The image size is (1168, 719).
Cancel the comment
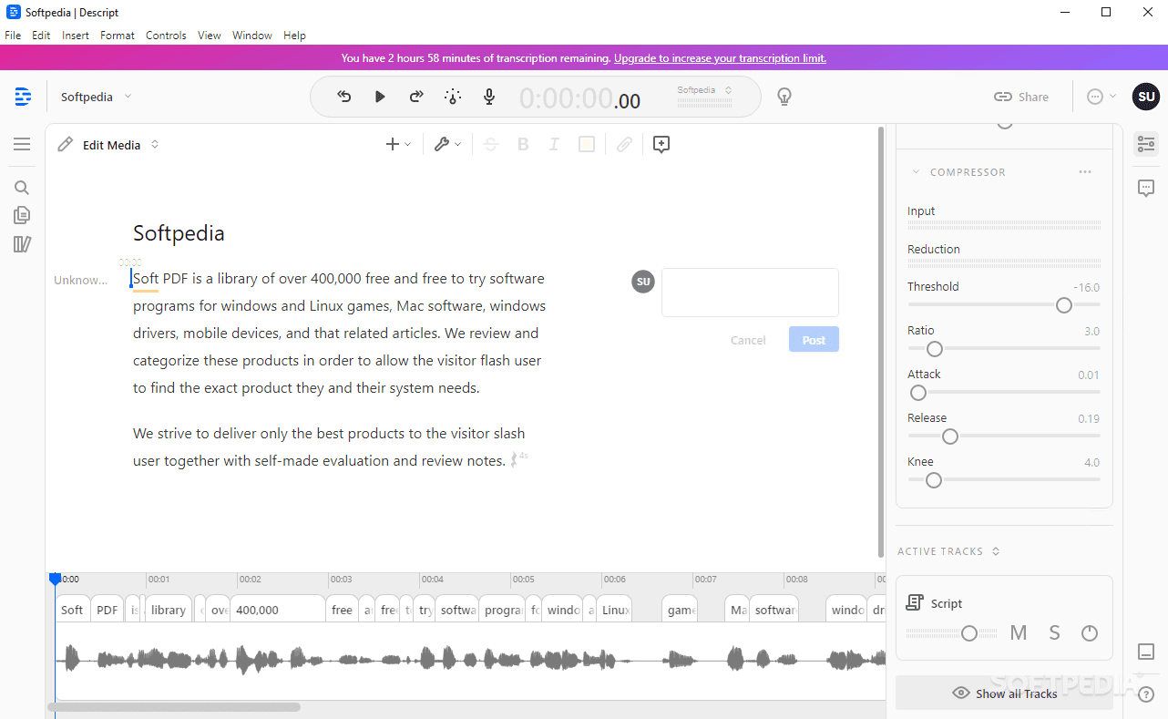click(x=748, y=340)
